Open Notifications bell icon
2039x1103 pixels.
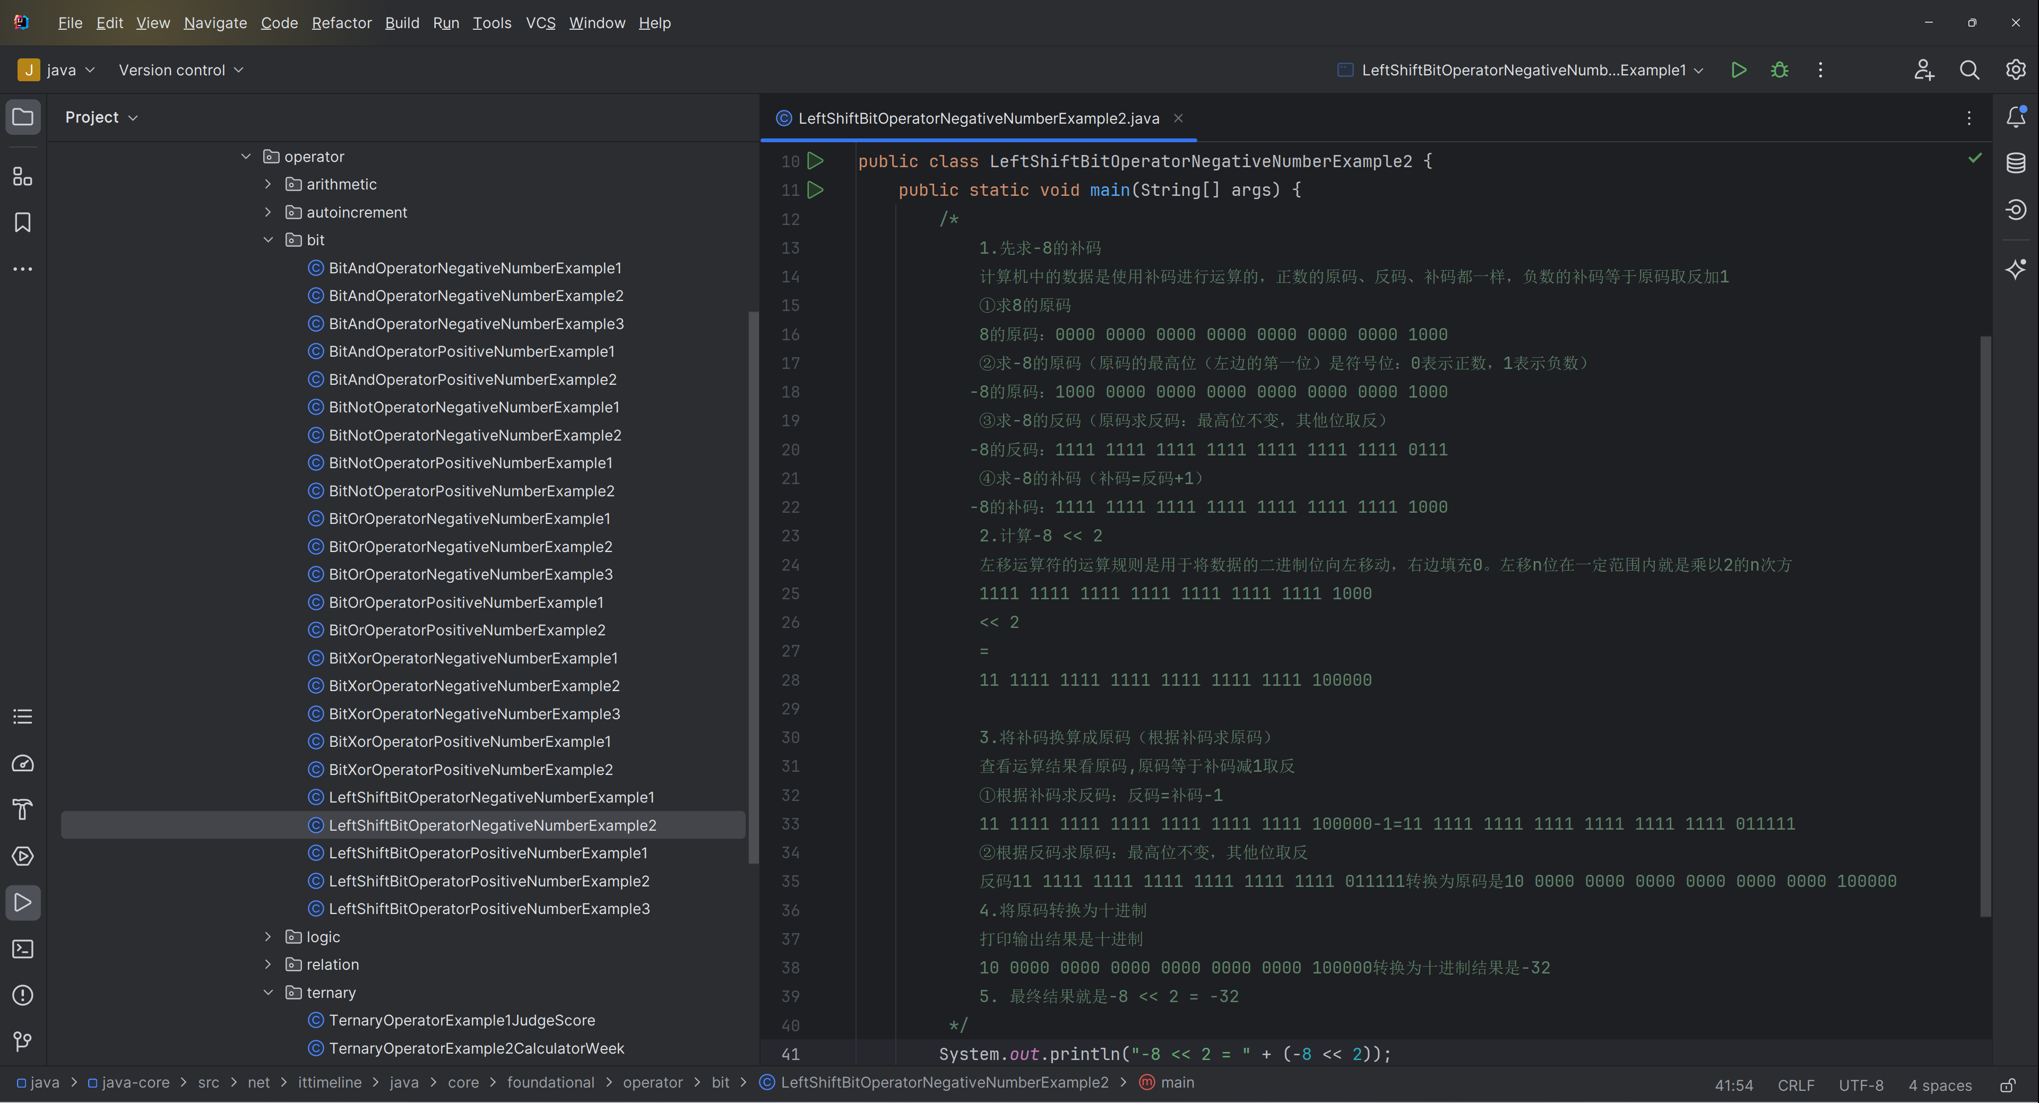(2015, 117)
